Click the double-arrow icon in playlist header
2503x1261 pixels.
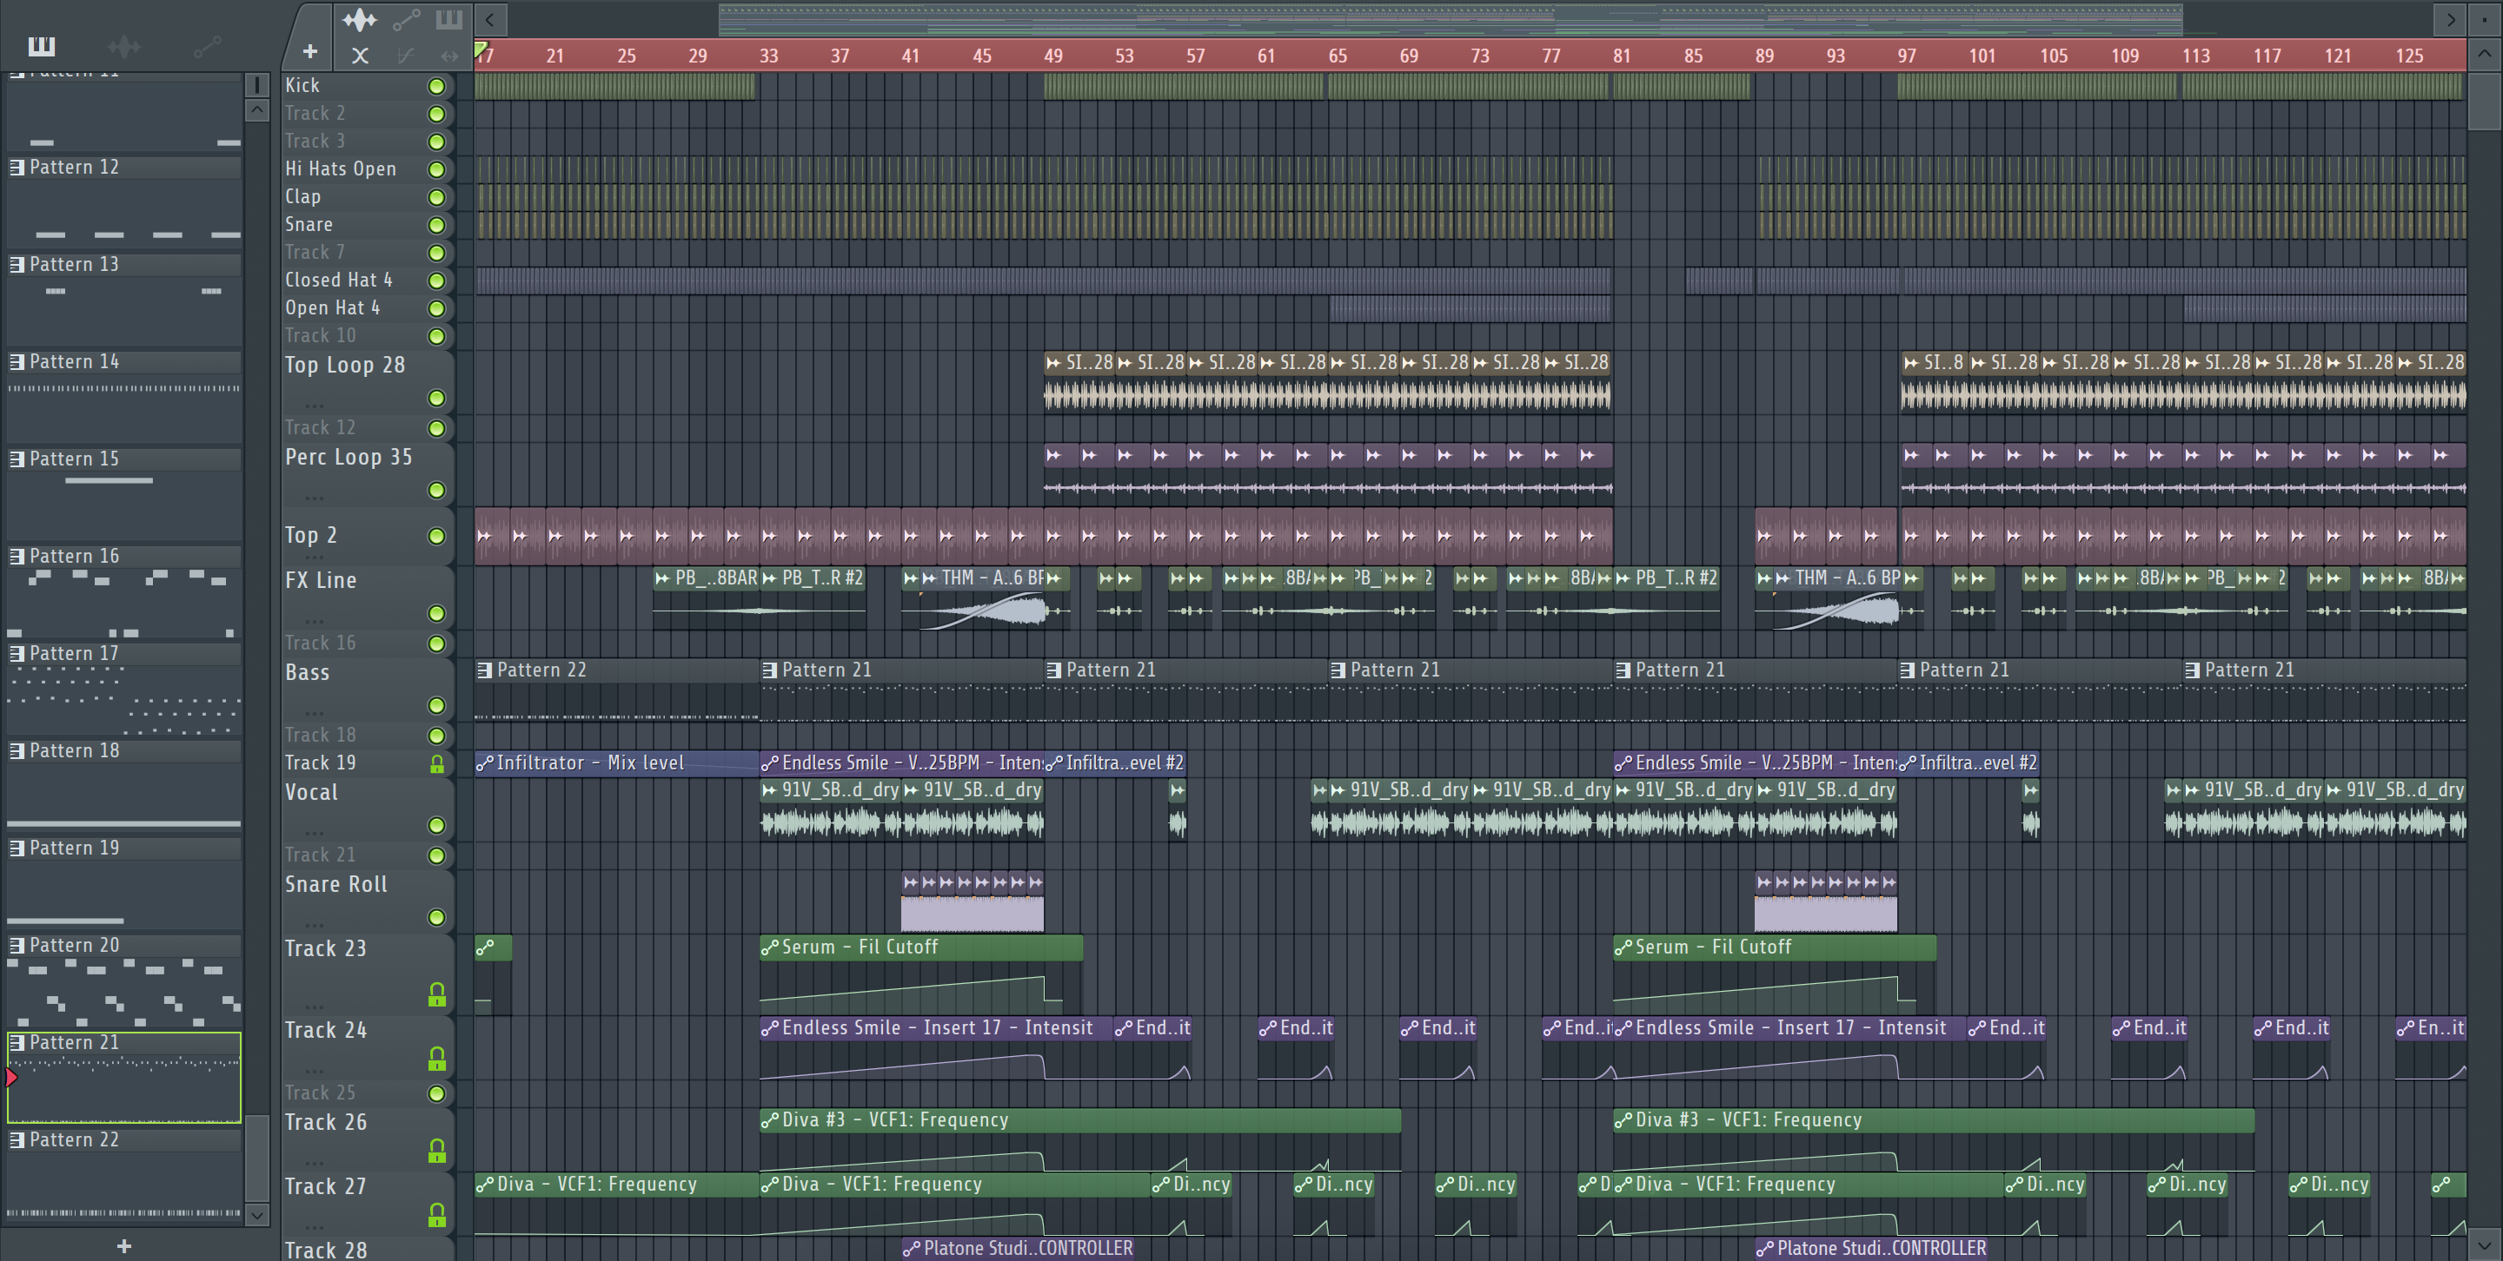(449, 56)
